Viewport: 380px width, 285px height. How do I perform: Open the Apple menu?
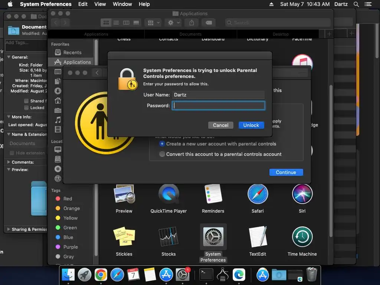pyautogui.click(x=10, y=4)
